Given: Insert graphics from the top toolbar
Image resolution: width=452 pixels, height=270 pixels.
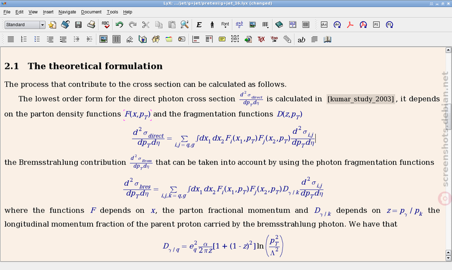Looking at the screenshot, I should (253, 25).
